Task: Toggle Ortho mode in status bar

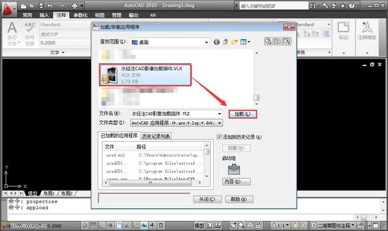Action: (x=101, y=225)
